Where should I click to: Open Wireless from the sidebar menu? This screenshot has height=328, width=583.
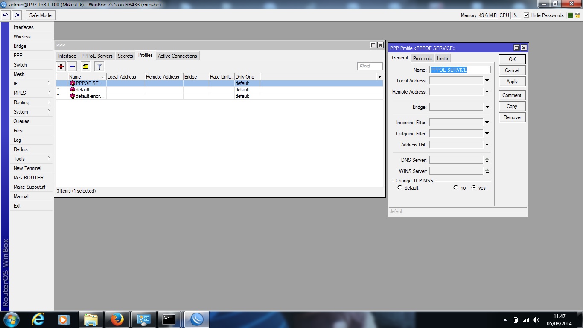[22, 37]
